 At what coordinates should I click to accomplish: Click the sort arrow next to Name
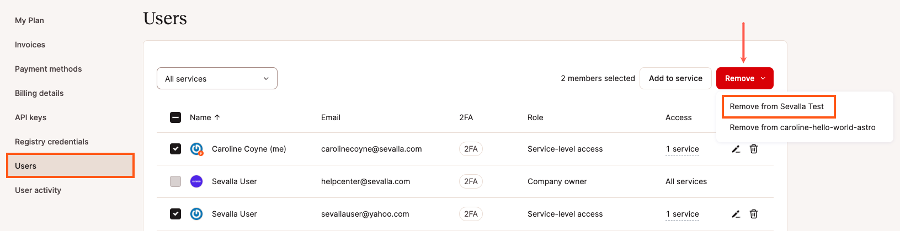pyautogui.click(x=217, y=117)
